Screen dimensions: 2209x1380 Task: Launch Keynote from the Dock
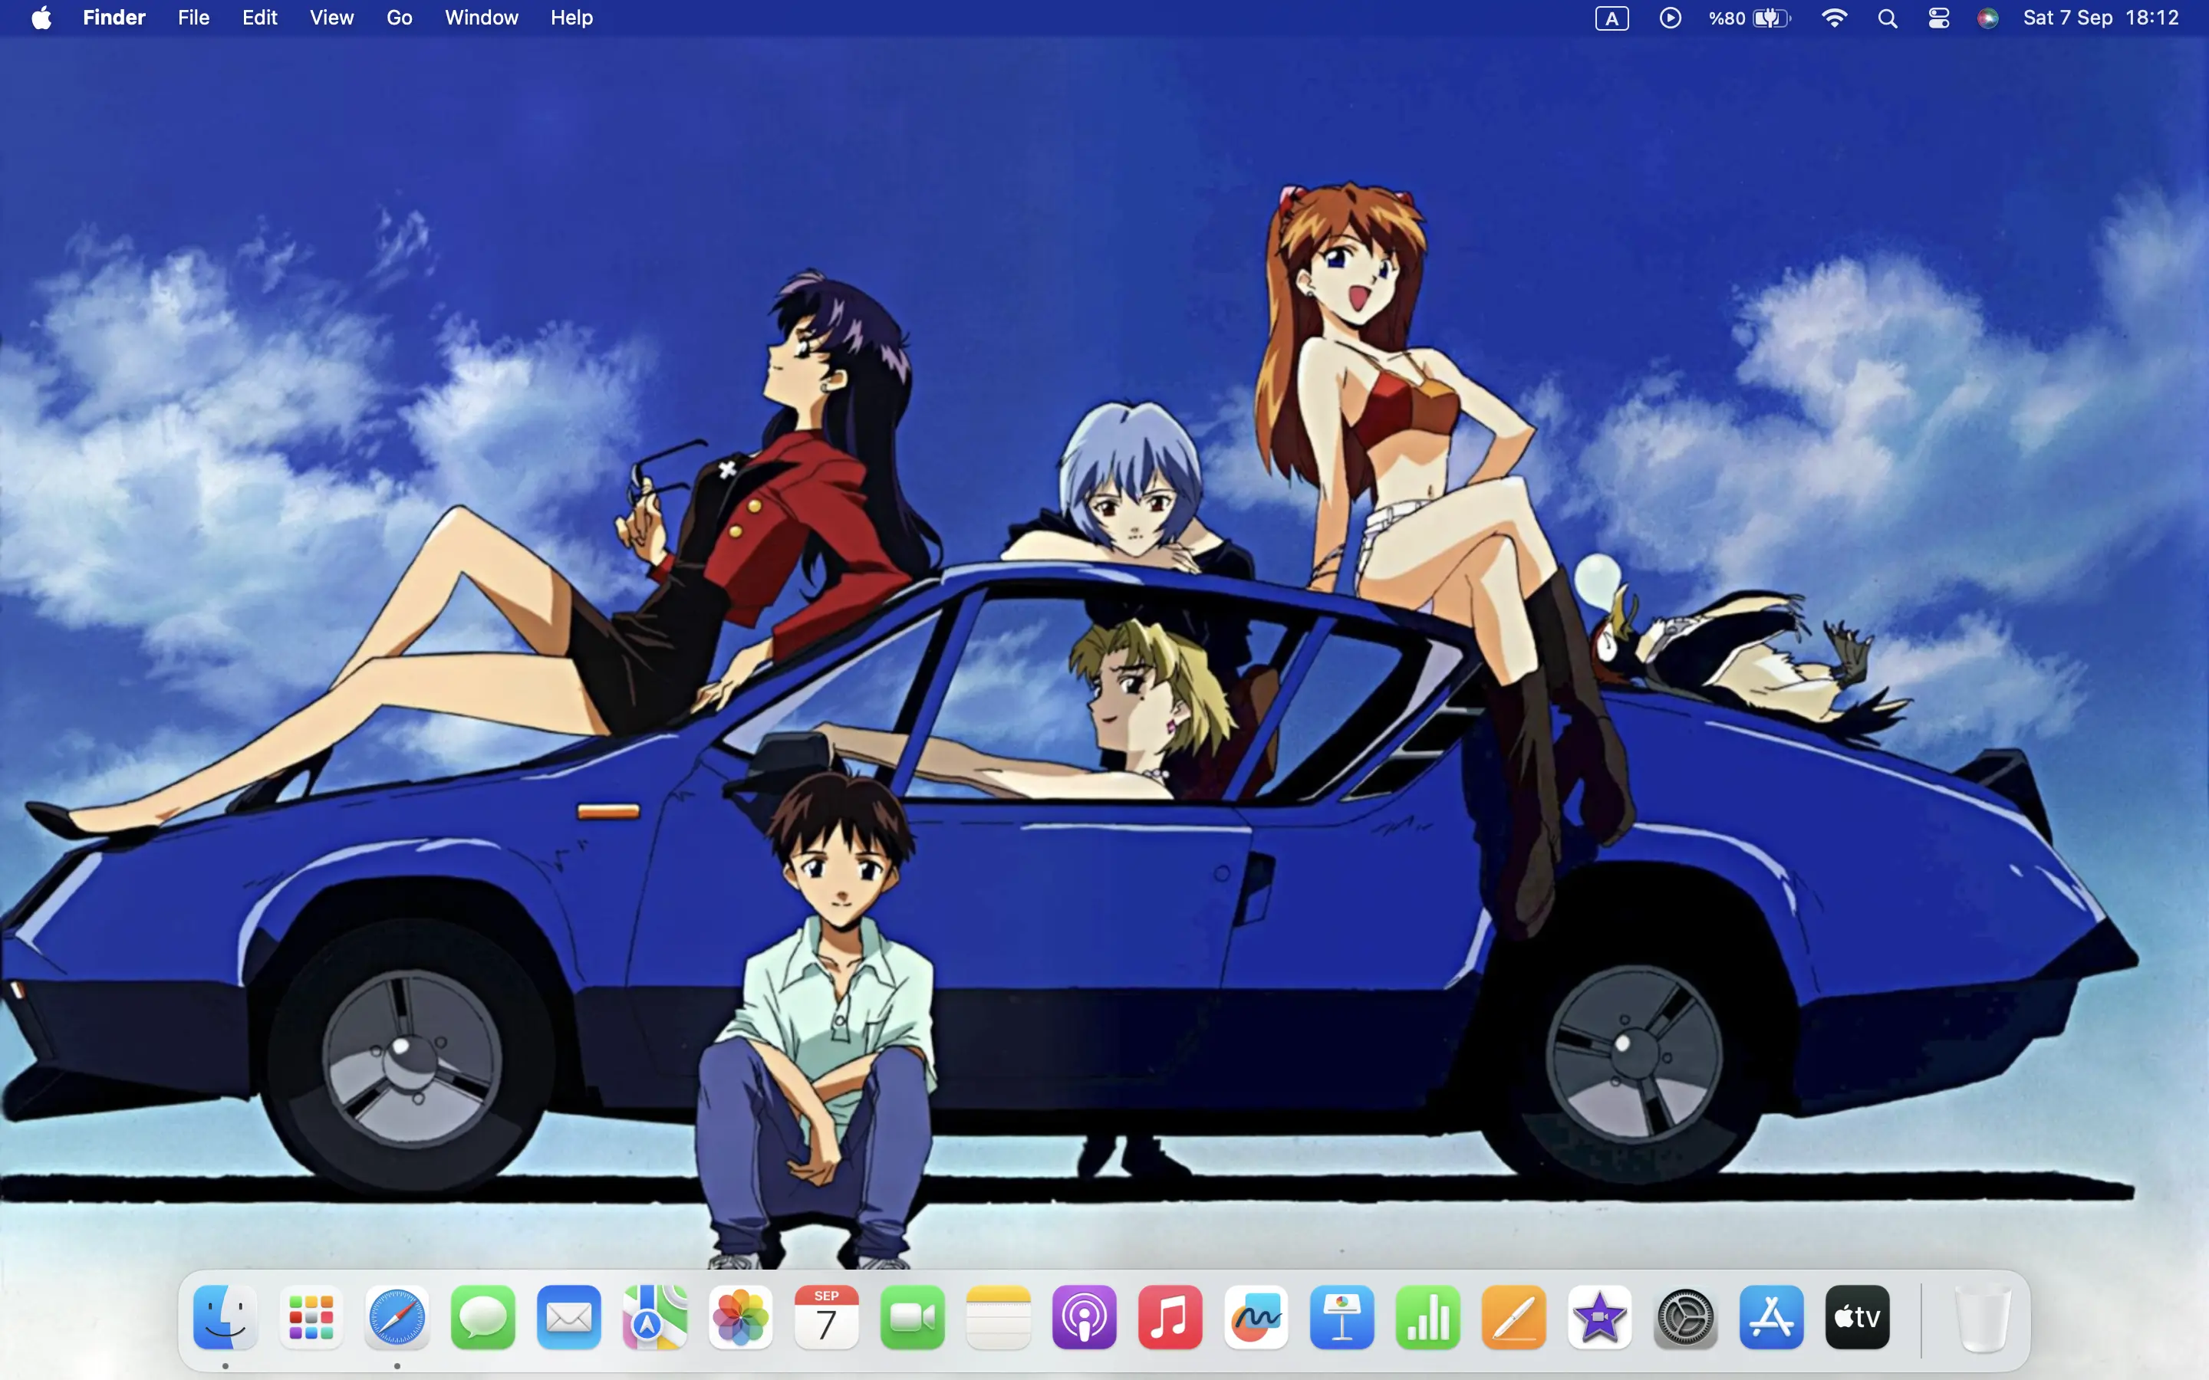click(1342, 1317)
